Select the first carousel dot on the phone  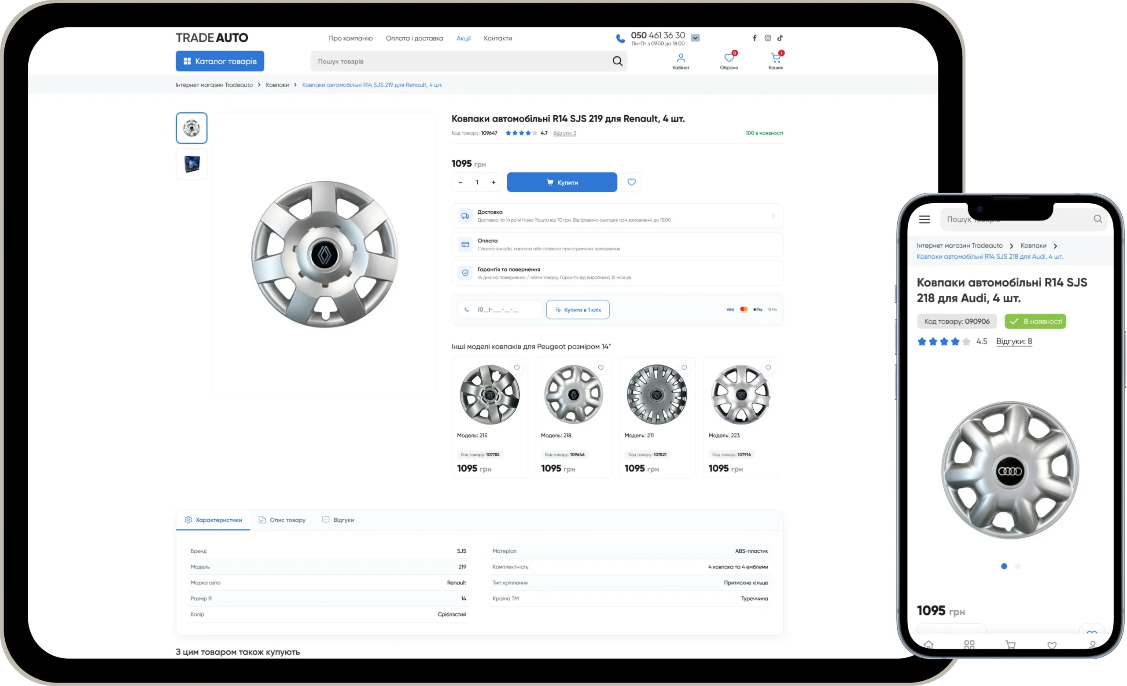click(1004, 566)
